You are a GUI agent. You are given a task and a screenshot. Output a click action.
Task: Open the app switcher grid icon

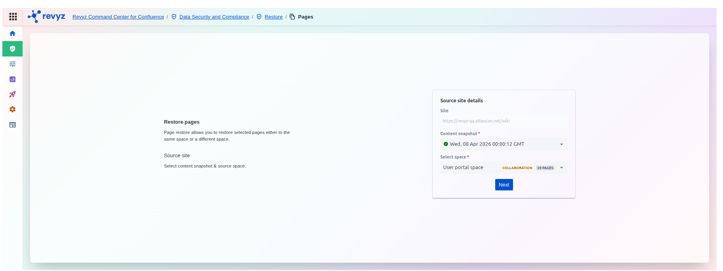[x=13, y=17]
